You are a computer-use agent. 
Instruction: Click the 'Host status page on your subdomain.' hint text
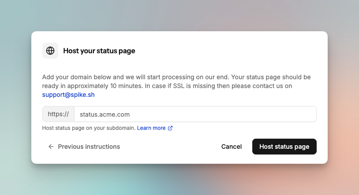[x=89, y=128]
